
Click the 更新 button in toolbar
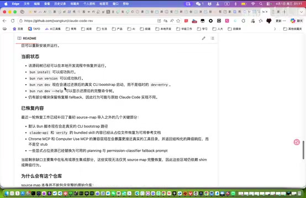pos(278,21)
